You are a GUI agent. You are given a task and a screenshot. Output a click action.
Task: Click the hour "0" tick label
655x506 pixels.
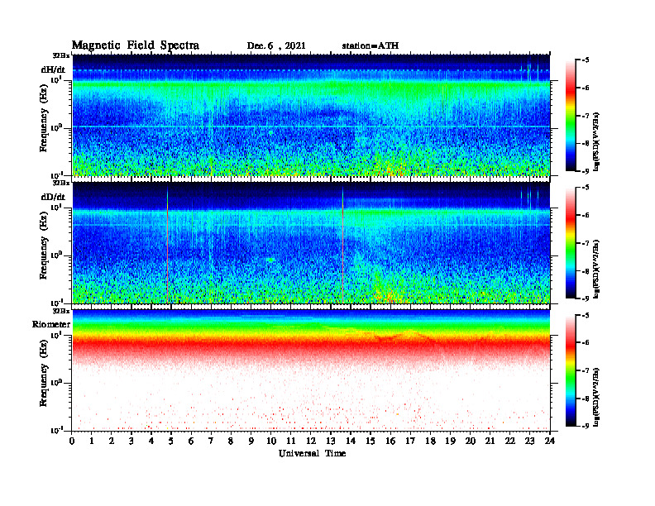(72, 442)
